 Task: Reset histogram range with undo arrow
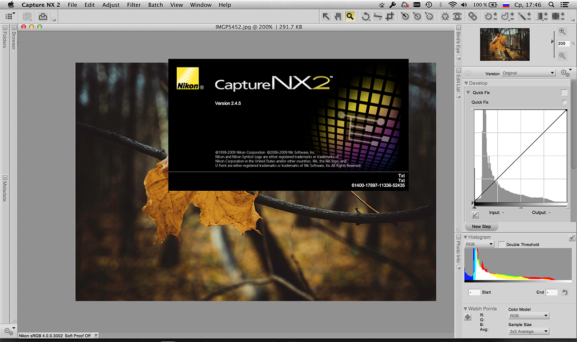click(x=564, y=292)
